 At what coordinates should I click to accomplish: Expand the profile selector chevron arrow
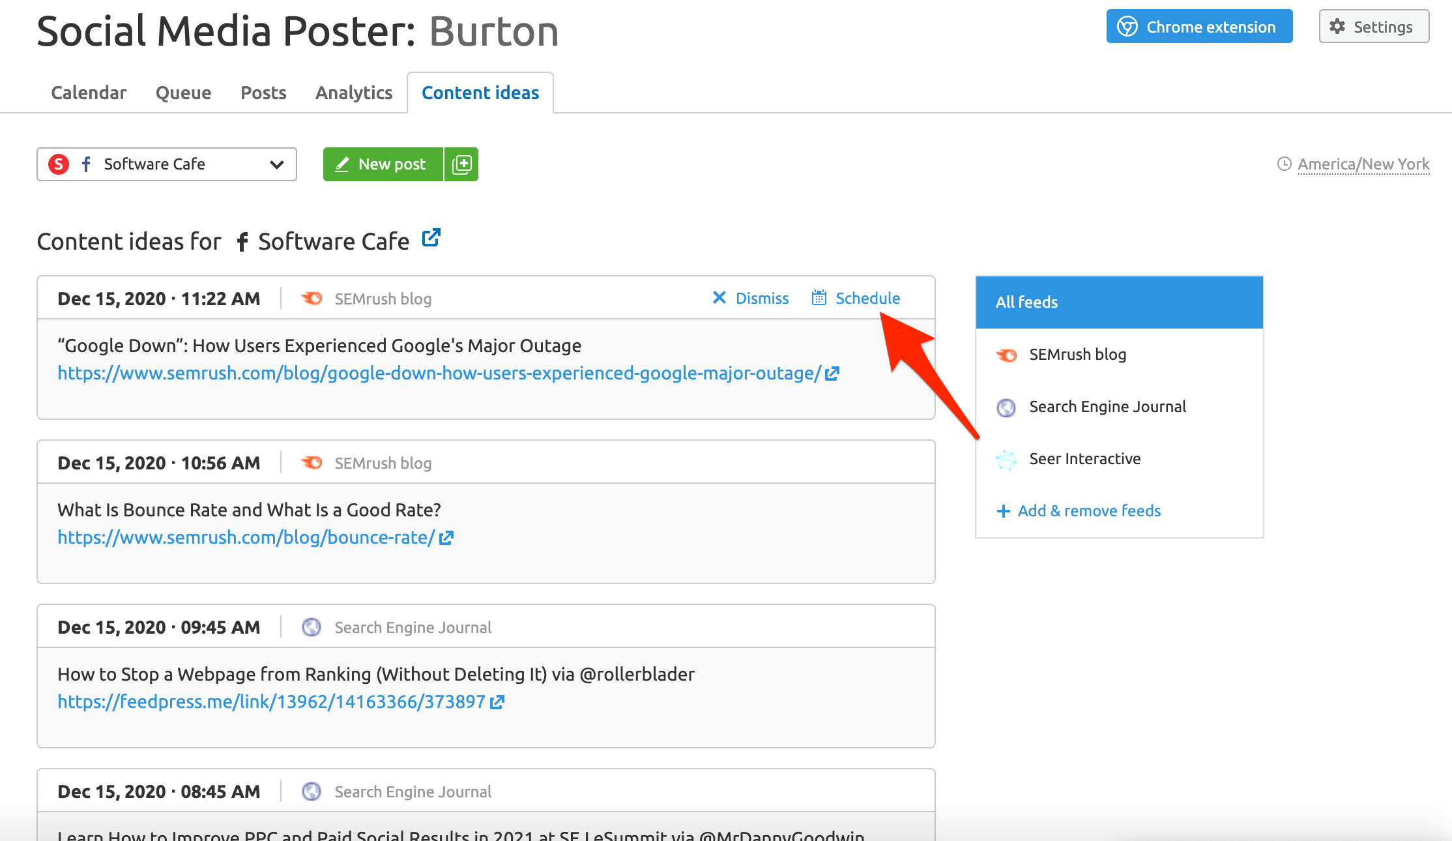pyautogui.click(x=277, y=164)
